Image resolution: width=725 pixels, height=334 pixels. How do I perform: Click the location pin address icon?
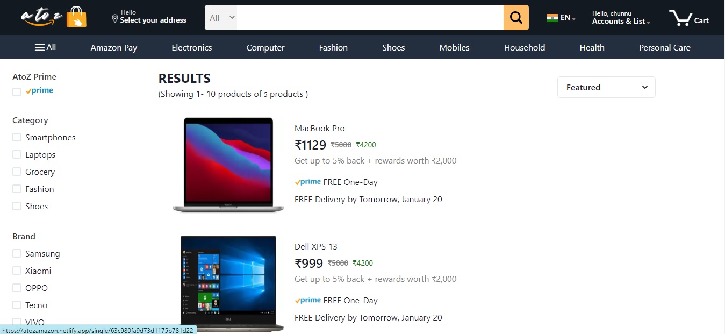pyautogui.click(x=114, y=19)
